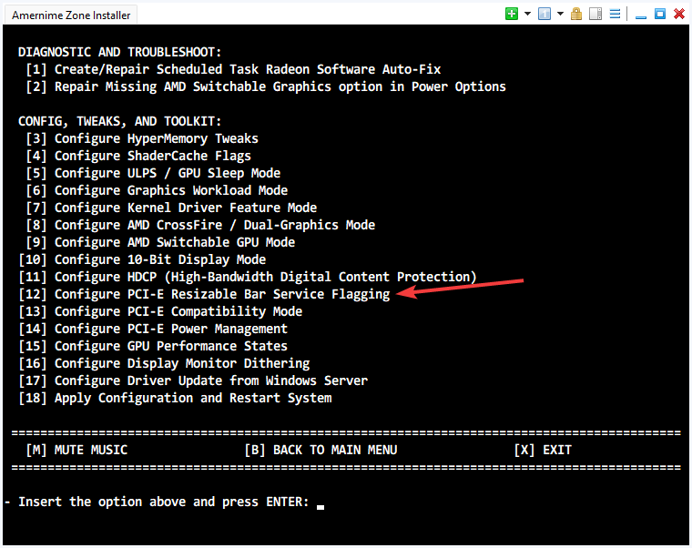
Task: Click '[12] Configure PCI-E Resizable Bar Service Flagging'
Action: (204, 294)
